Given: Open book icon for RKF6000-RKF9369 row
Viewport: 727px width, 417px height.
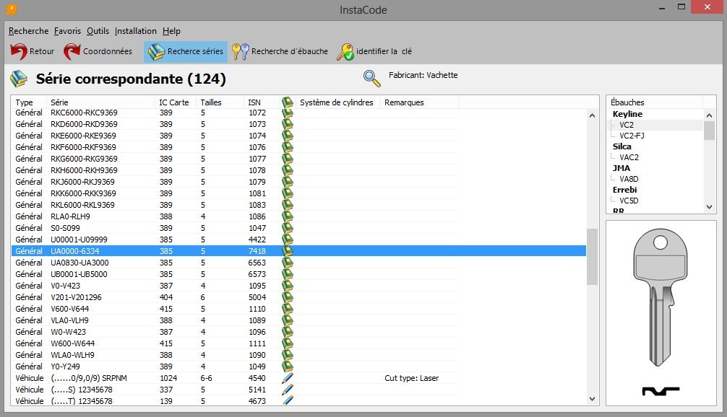Looking at the screenshot, I should pos(288,147).
